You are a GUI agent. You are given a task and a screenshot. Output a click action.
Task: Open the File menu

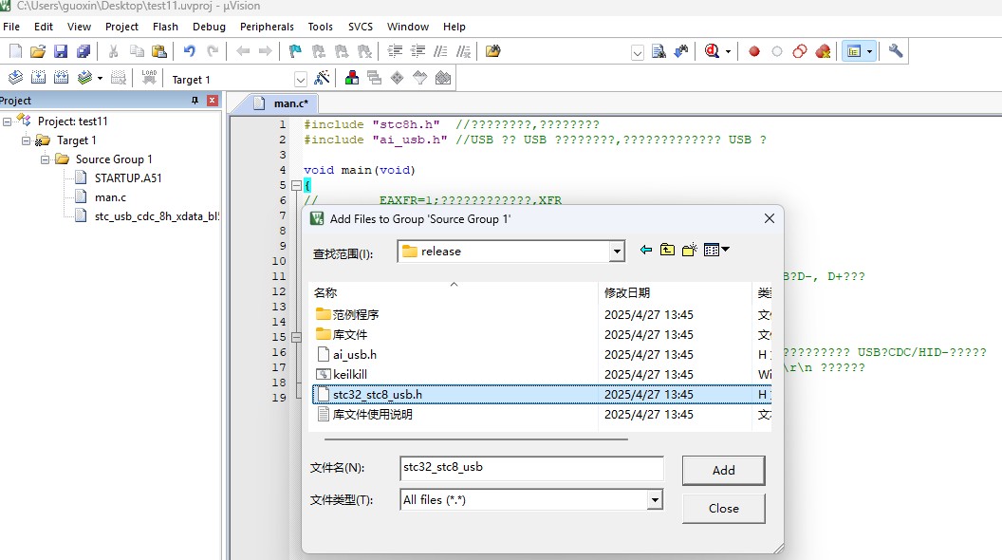pos(11,27)
